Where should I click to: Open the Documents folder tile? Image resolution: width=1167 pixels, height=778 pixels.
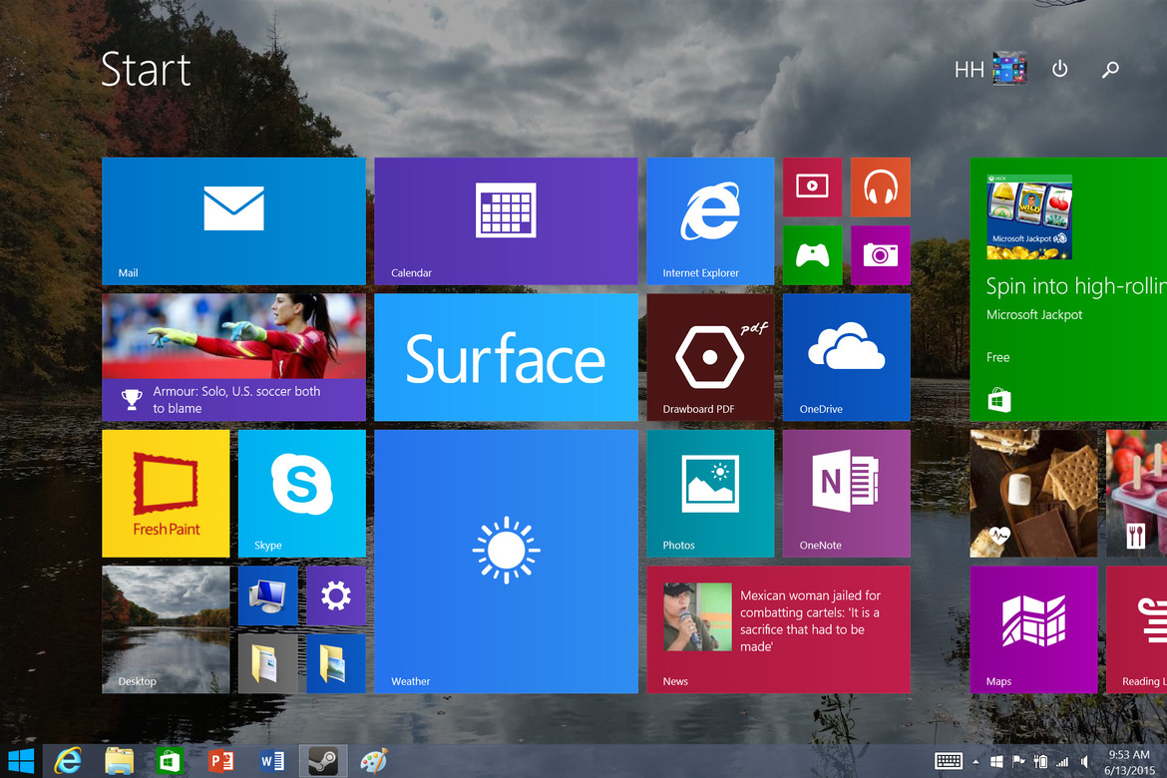pos(267,664)
